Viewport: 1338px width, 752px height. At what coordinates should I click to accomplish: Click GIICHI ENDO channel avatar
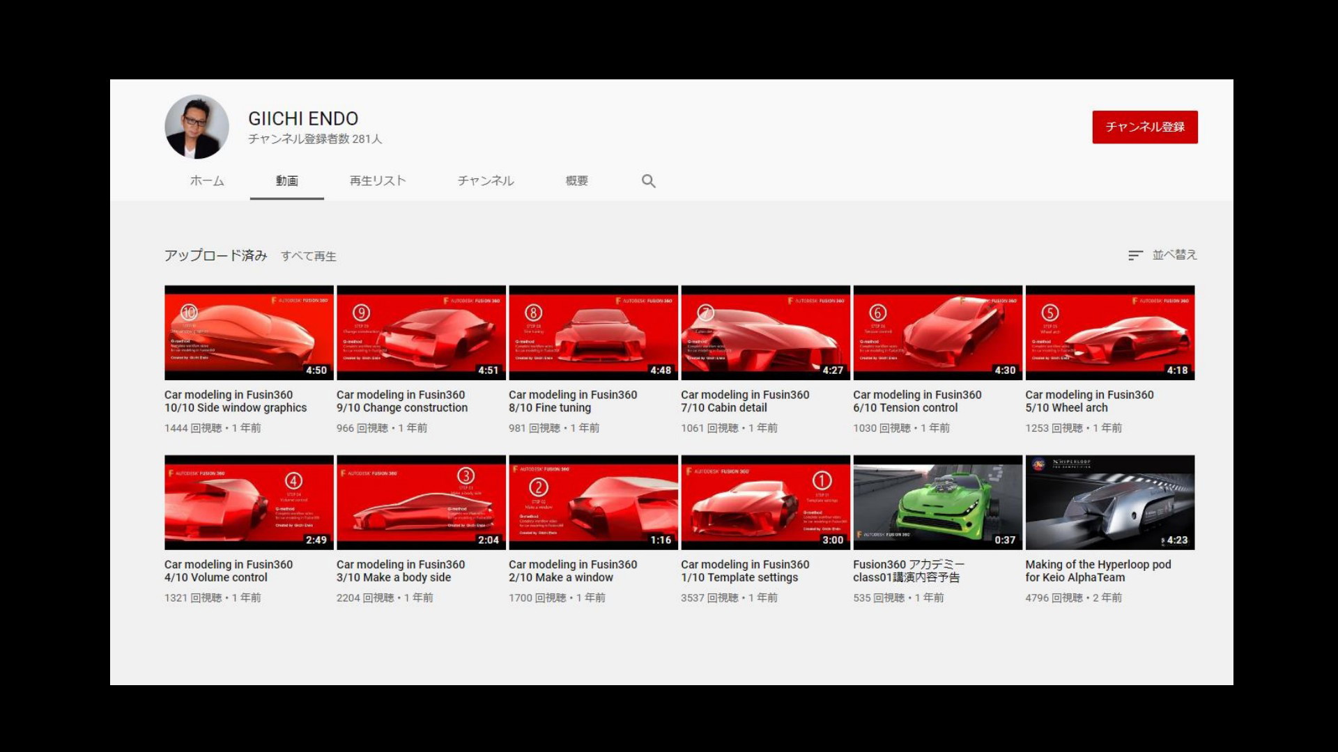(x=197, y=127)
